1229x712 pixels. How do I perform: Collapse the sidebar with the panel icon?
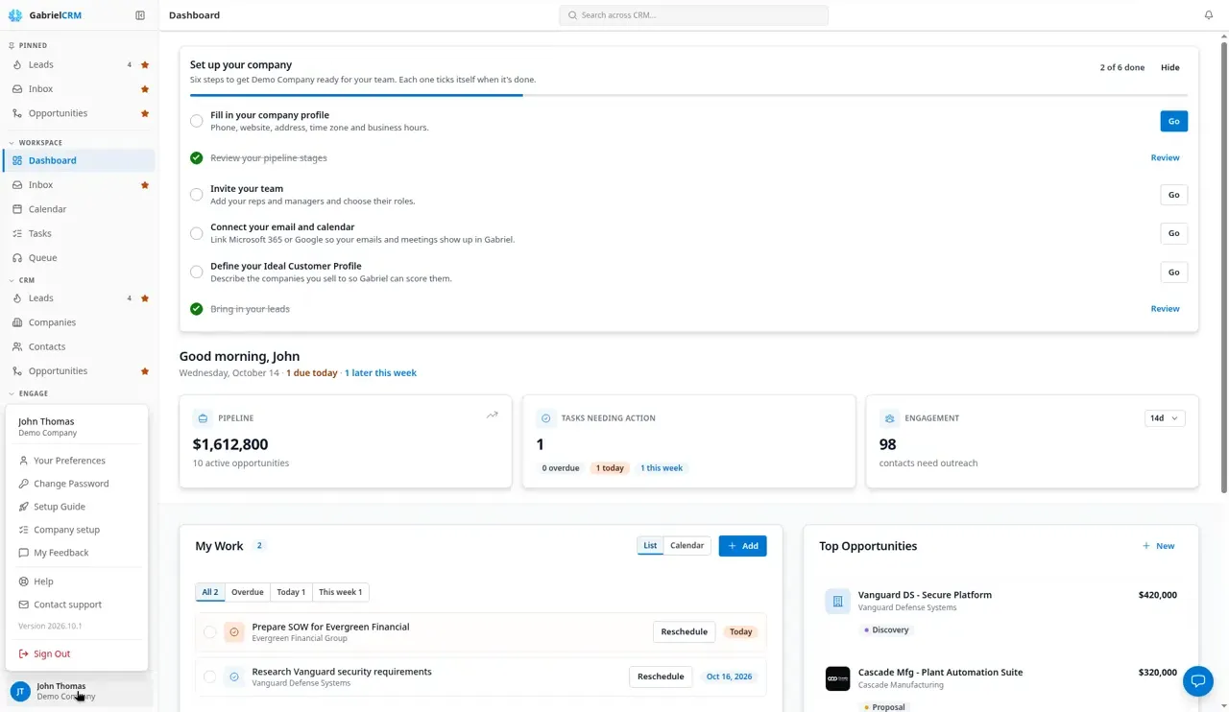[140, 15]
